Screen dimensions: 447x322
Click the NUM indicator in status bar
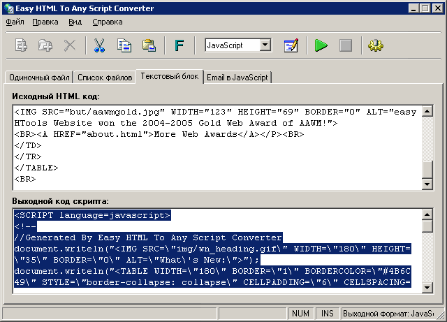click(x=300, y=314)
